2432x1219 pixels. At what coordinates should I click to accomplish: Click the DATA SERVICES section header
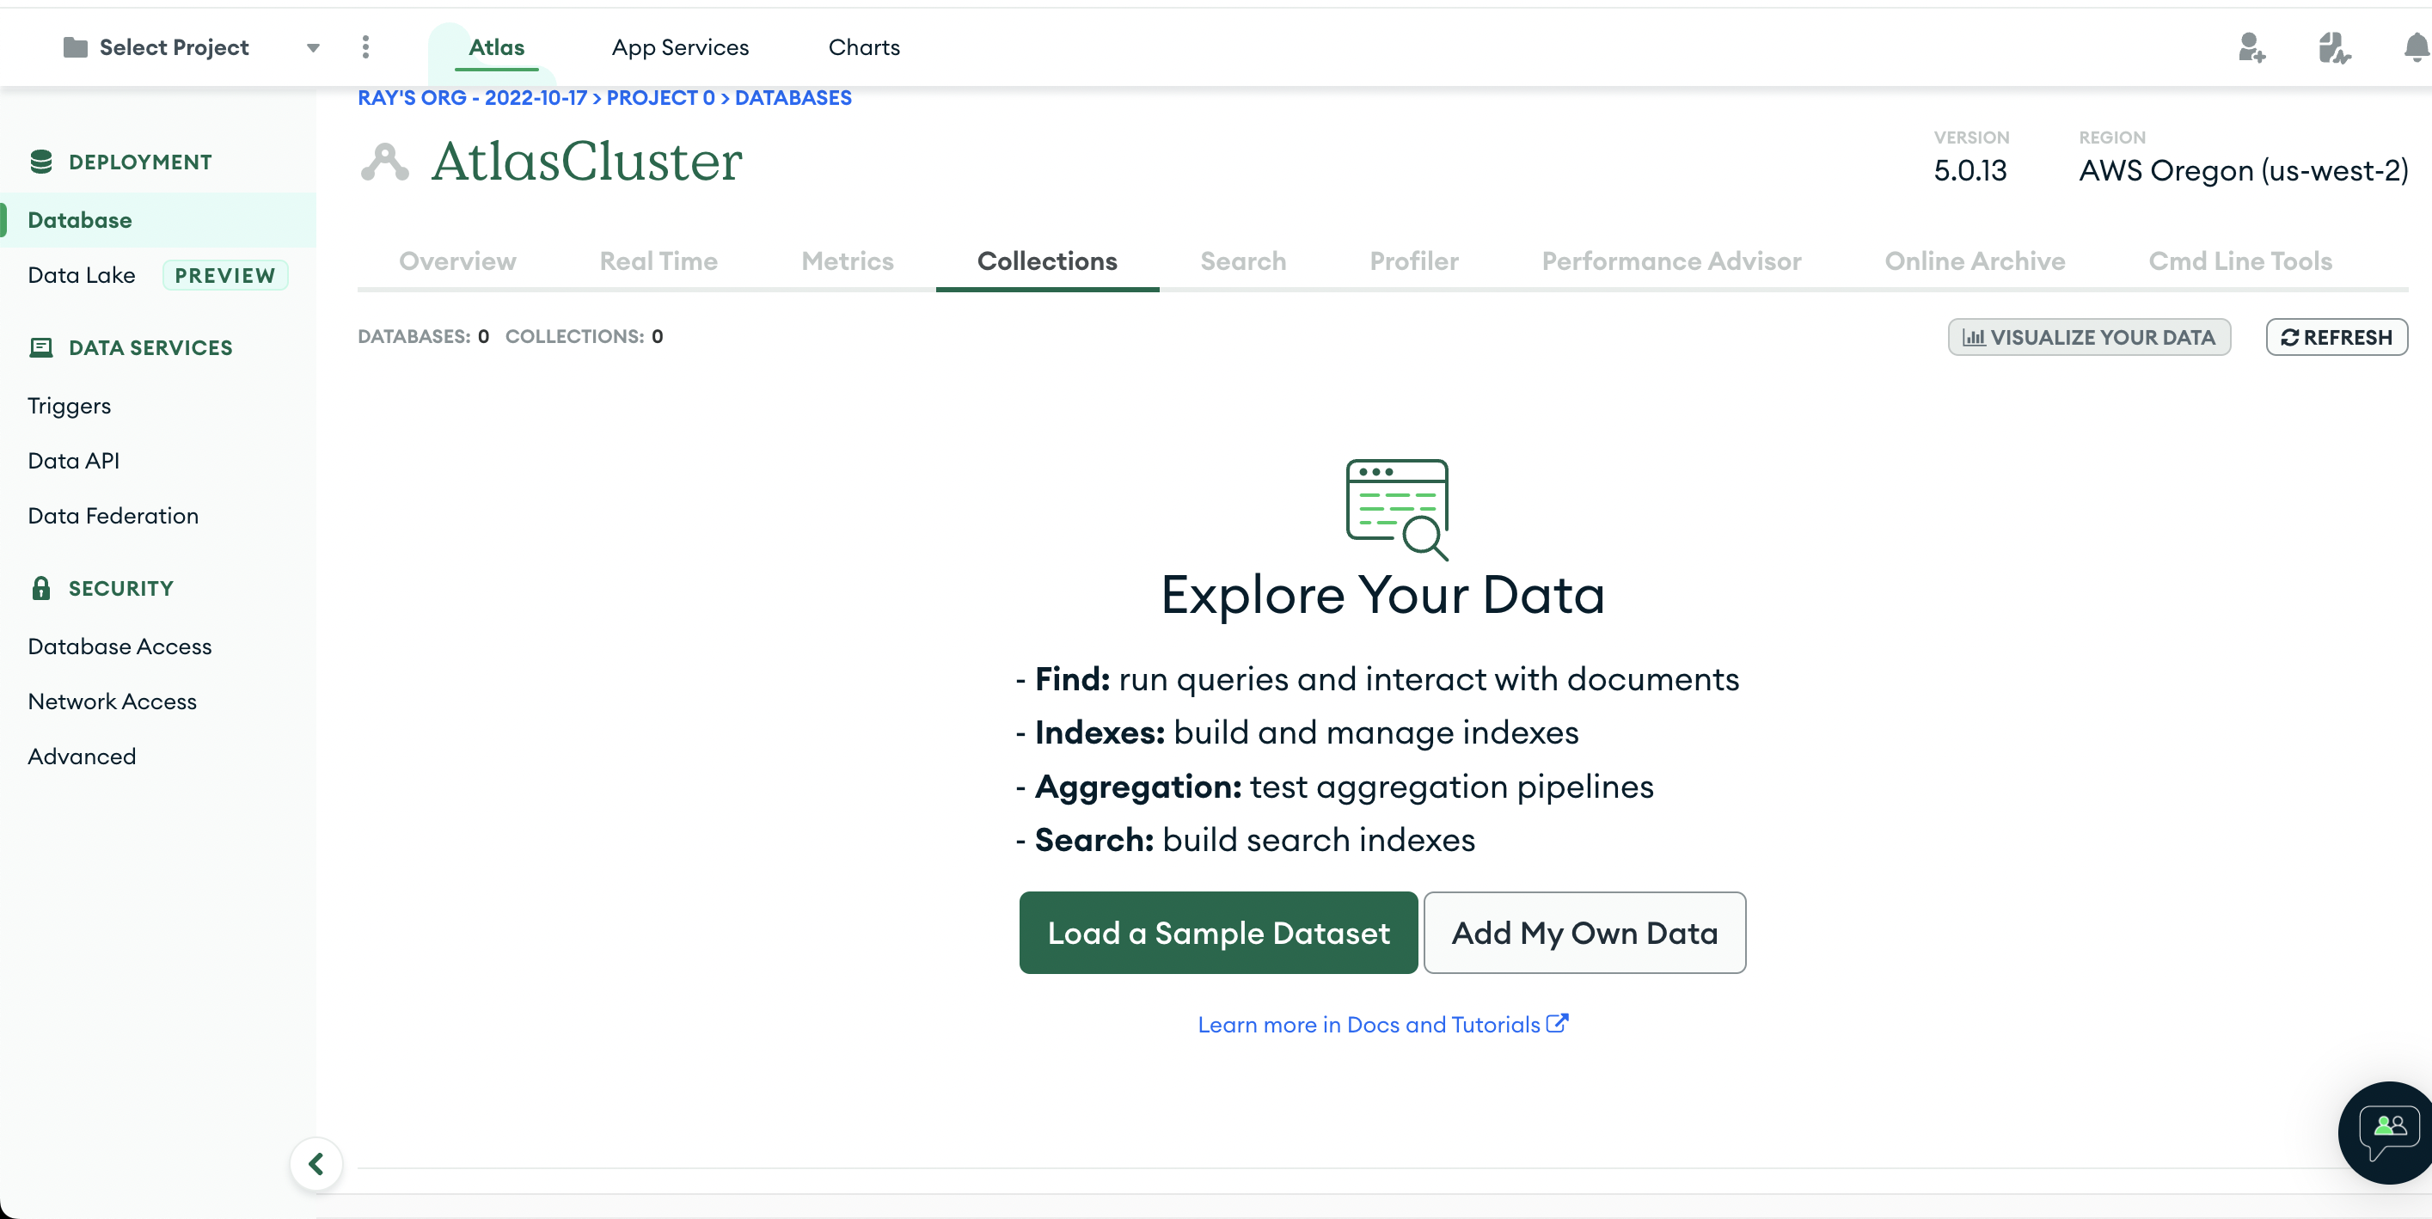coord(150,348)
